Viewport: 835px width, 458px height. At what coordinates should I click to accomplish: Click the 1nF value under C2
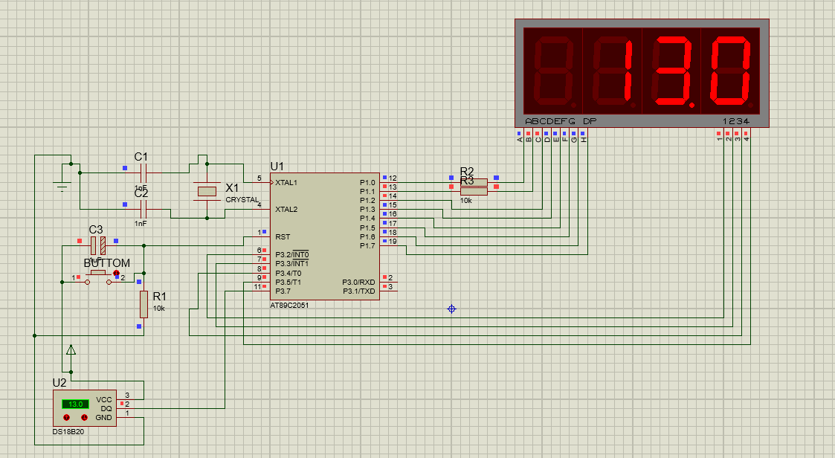141,224
